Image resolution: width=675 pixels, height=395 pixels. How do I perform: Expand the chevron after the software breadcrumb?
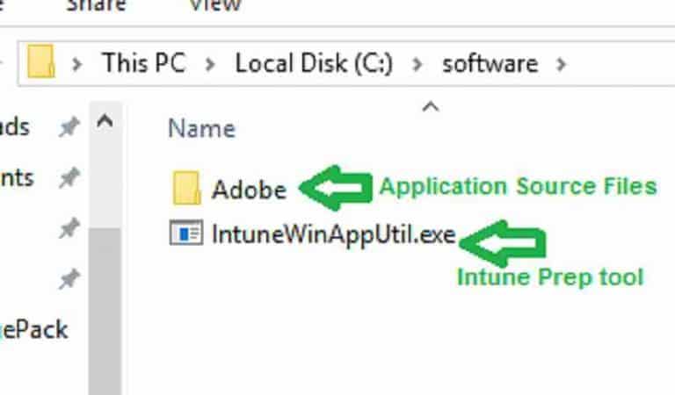(x=561, y=64)
